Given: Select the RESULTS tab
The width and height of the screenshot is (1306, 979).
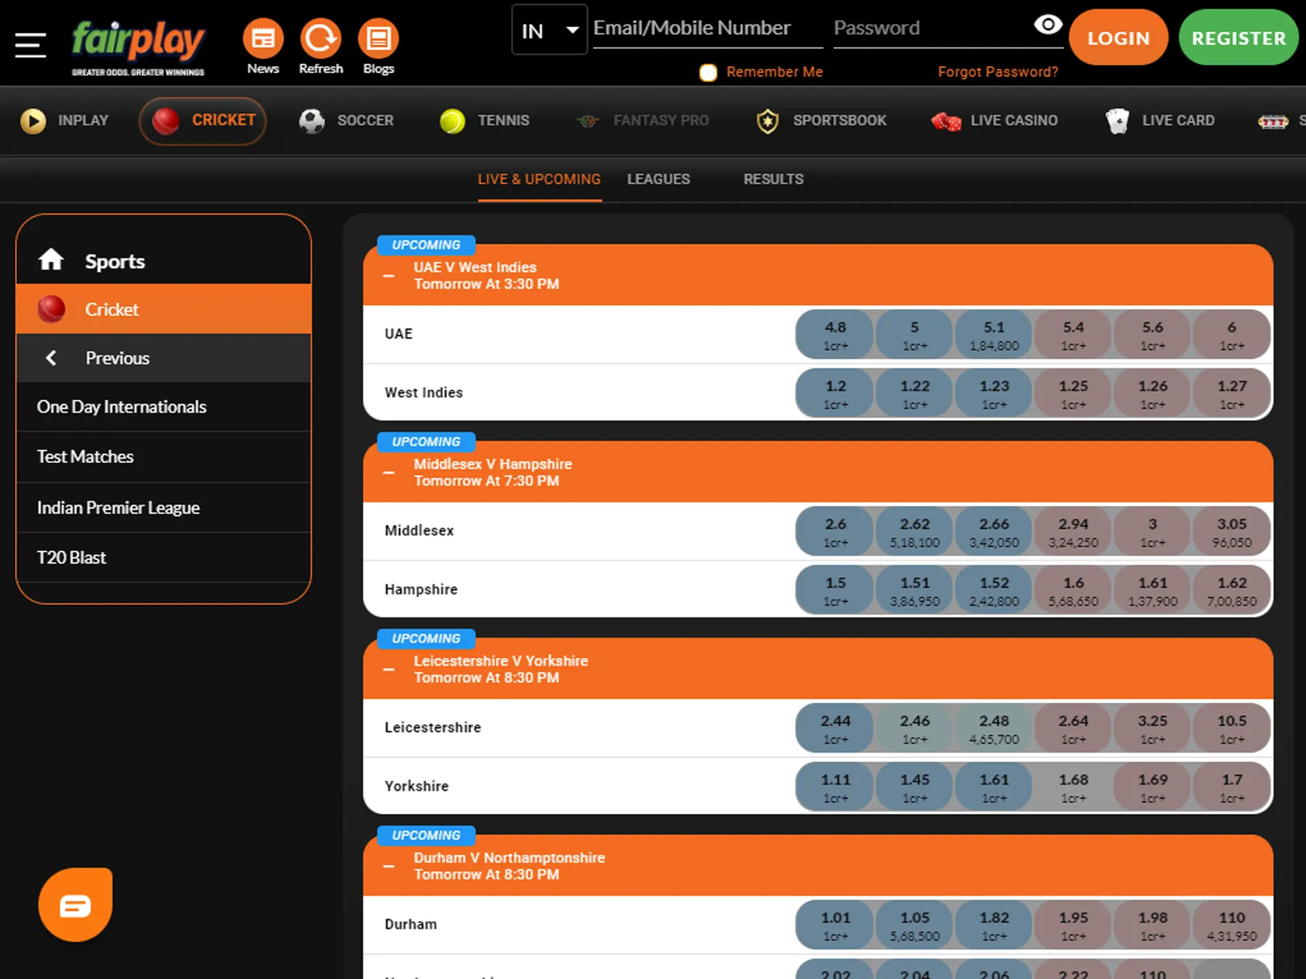Looking at the screenshot, I should (x=773, y=180).
